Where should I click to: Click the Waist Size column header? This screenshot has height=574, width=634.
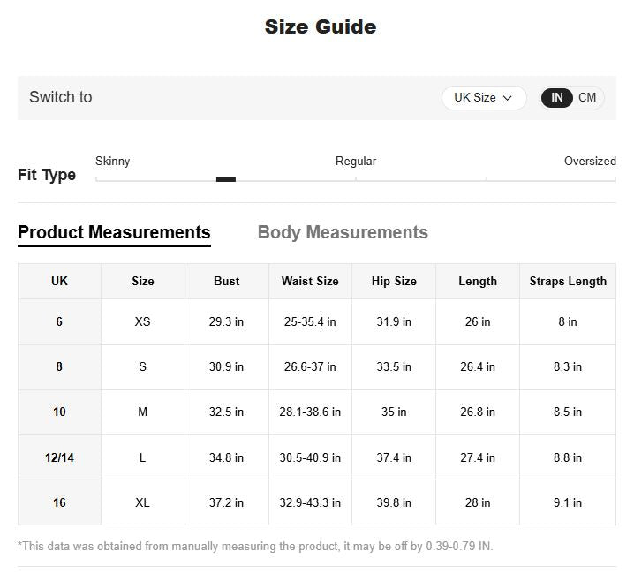(310, 281)
